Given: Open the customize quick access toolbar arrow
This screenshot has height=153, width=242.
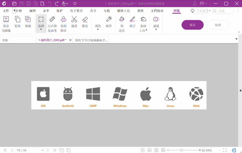Looking at the screenshot, I should pos(75,3).
